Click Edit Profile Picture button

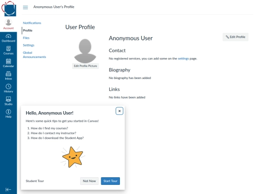coord(86,66)
